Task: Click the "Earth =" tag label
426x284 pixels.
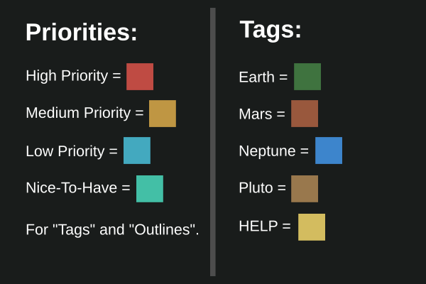Action: point(263,77)
